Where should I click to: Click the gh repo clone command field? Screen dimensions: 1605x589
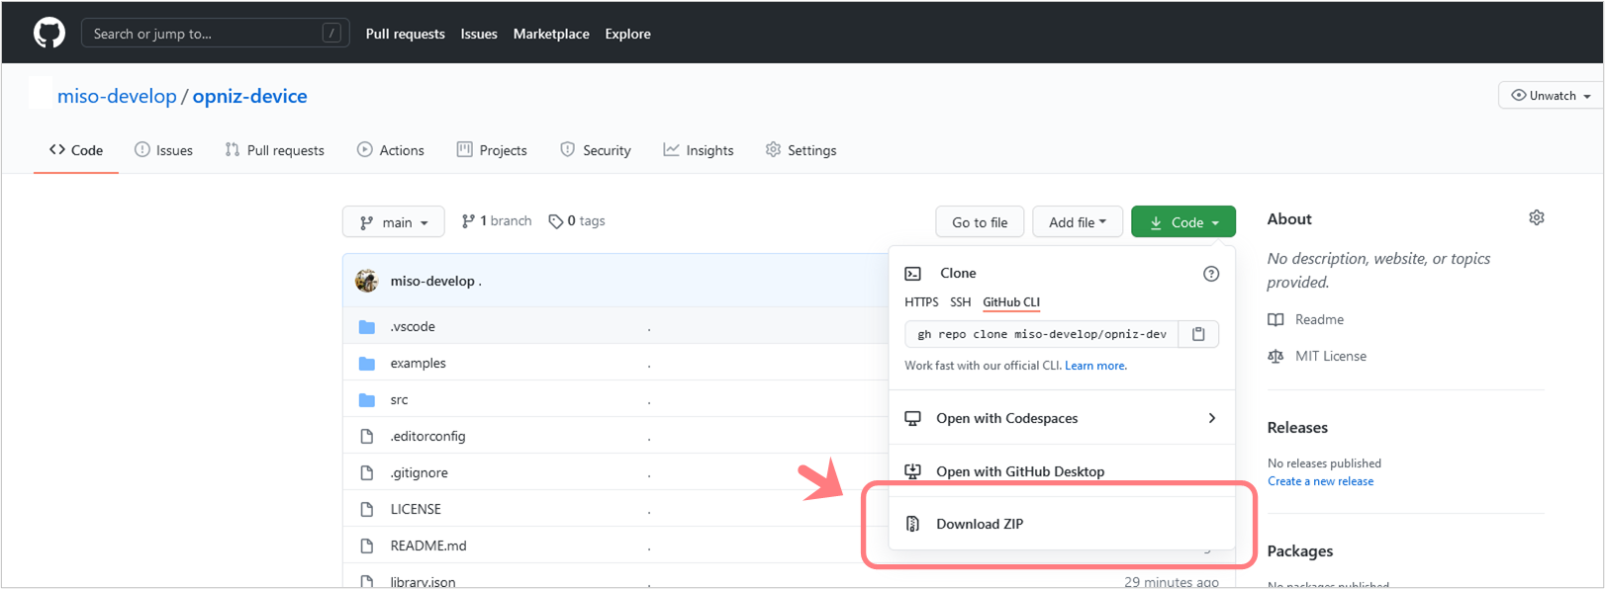coord(1042,334)
